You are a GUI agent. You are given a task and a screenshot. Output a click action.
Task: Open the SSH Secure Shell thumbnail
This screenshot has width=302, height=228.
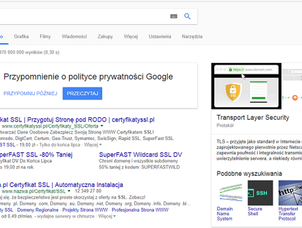point(260,193)
